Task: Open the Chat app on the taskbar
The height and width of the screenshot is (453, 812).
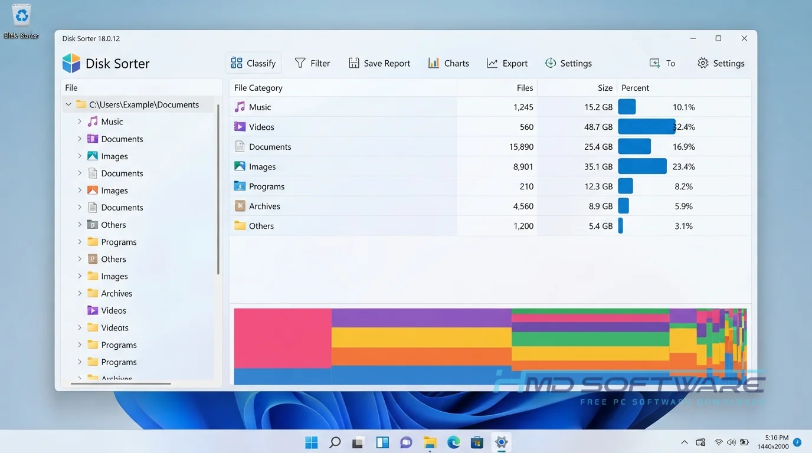Action: click(406, 442)
